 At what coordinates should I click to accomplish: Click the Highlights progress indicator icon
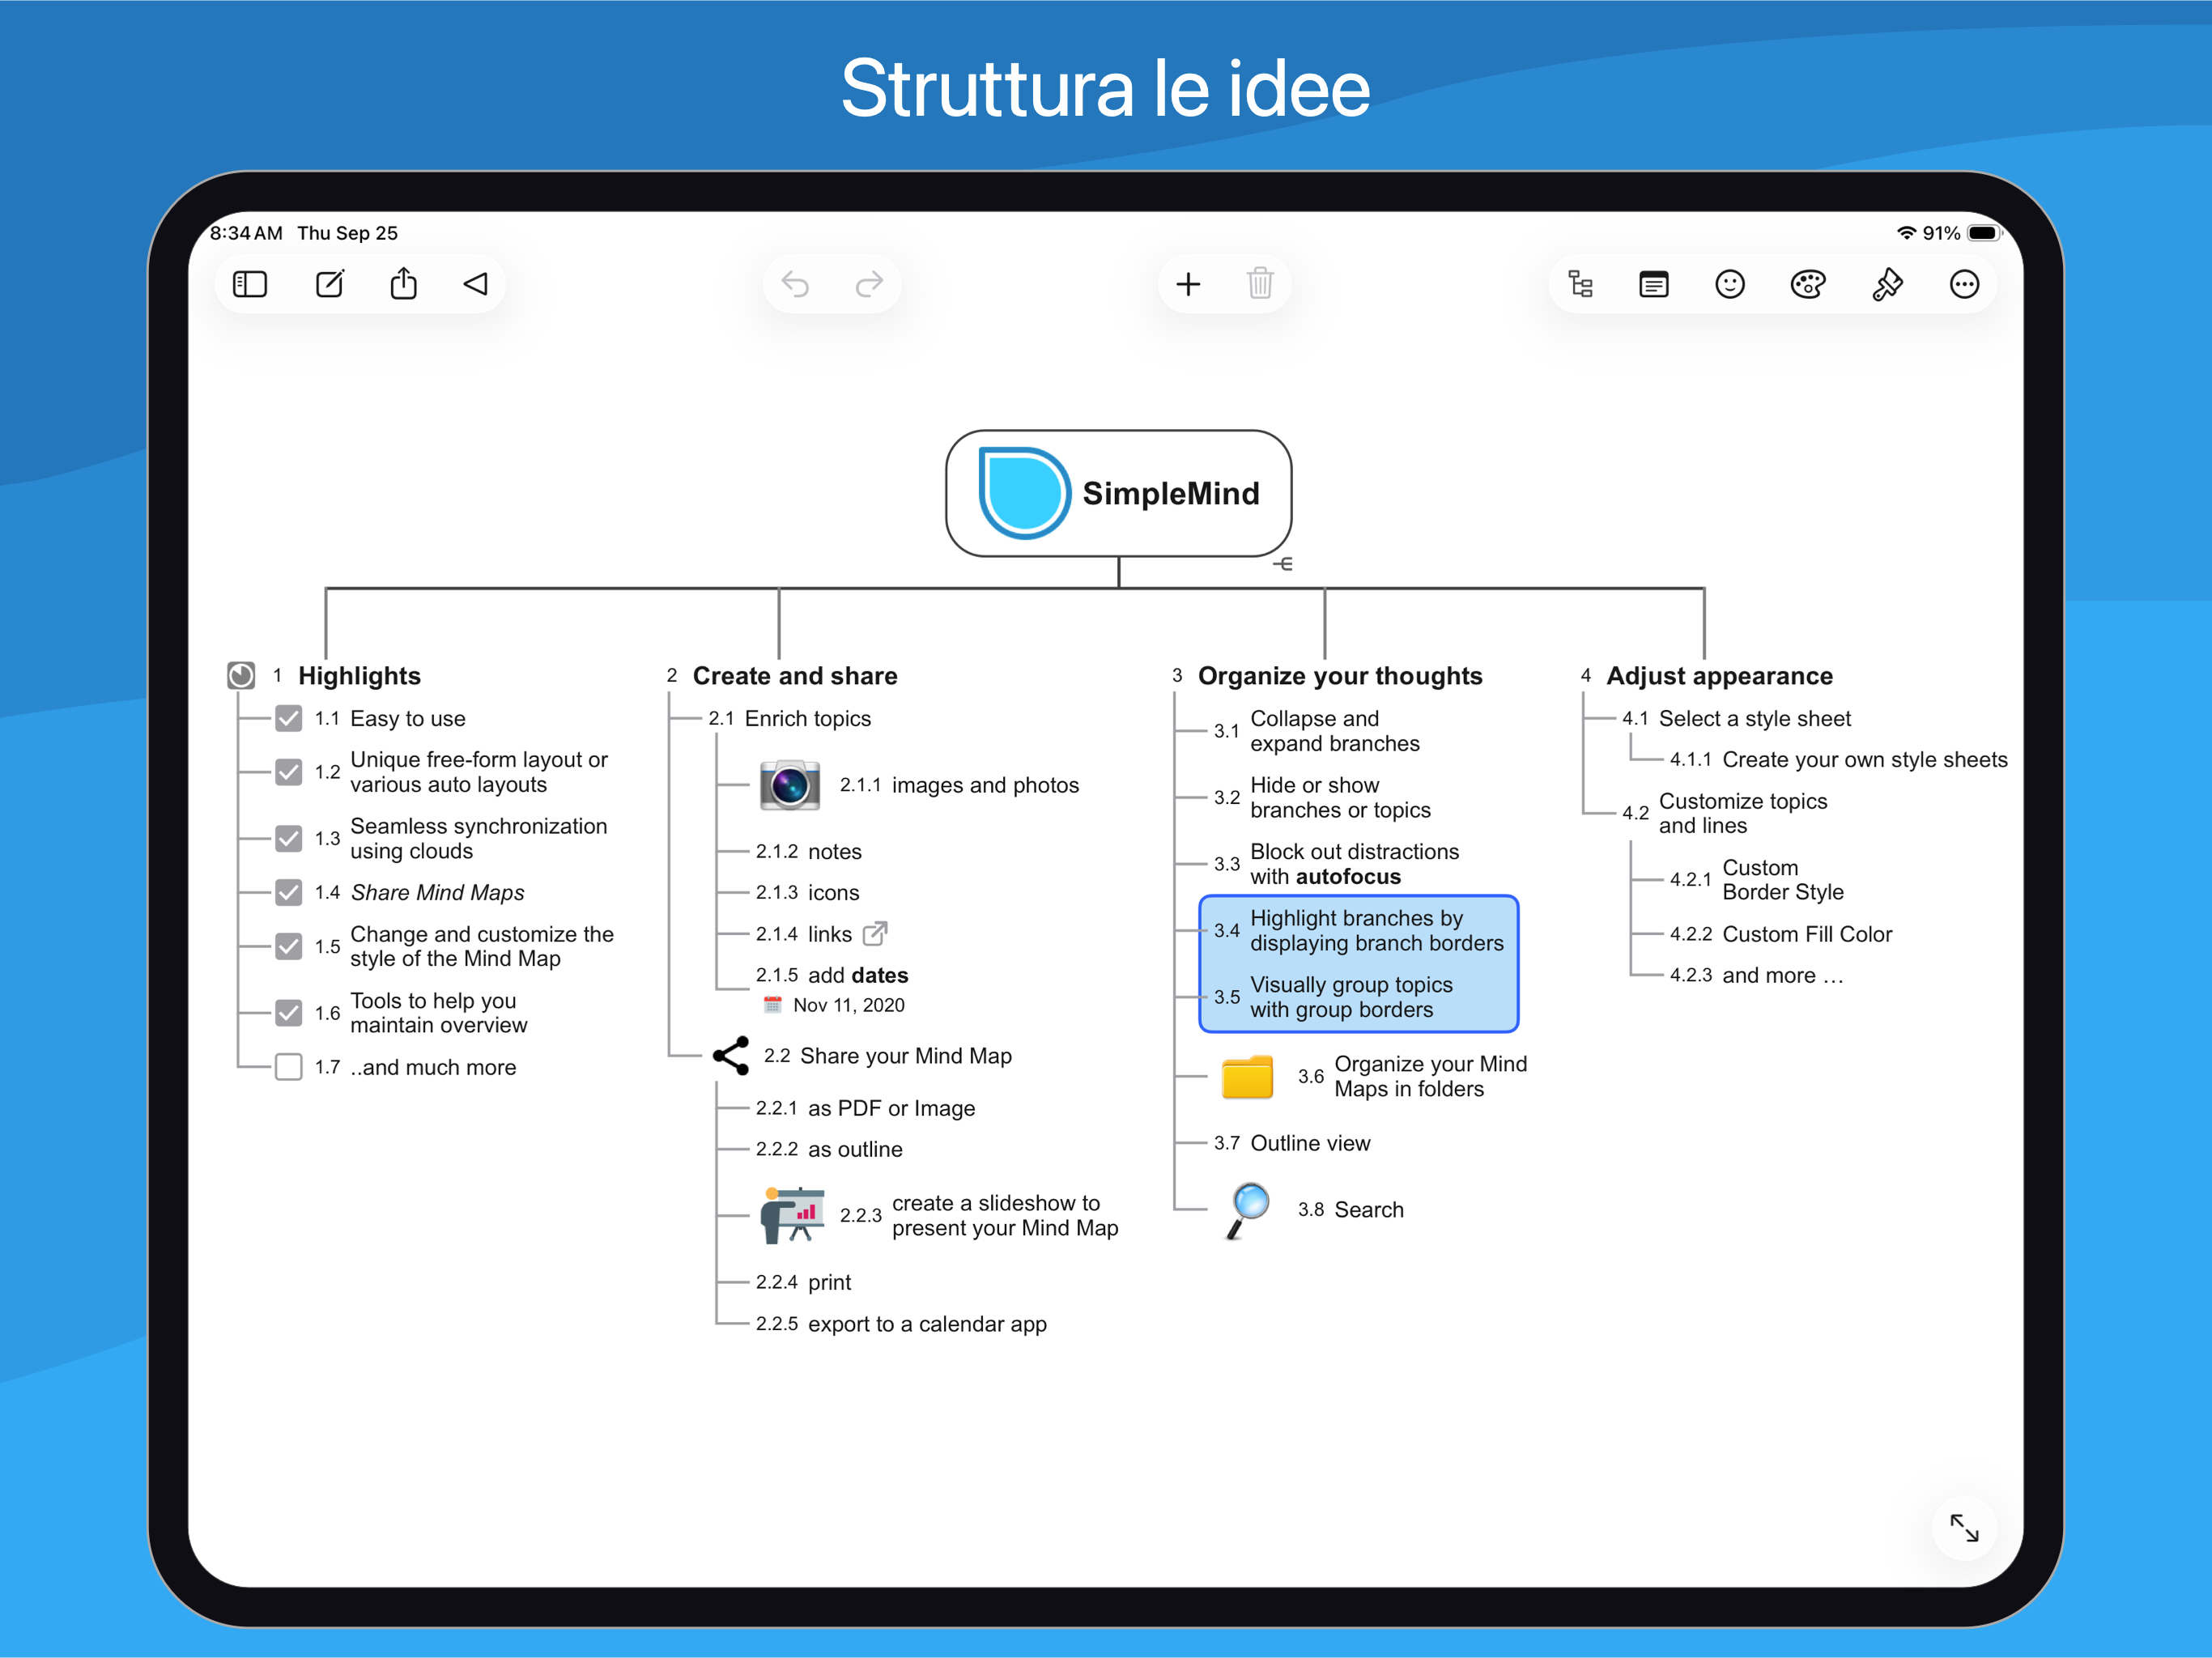241,676
